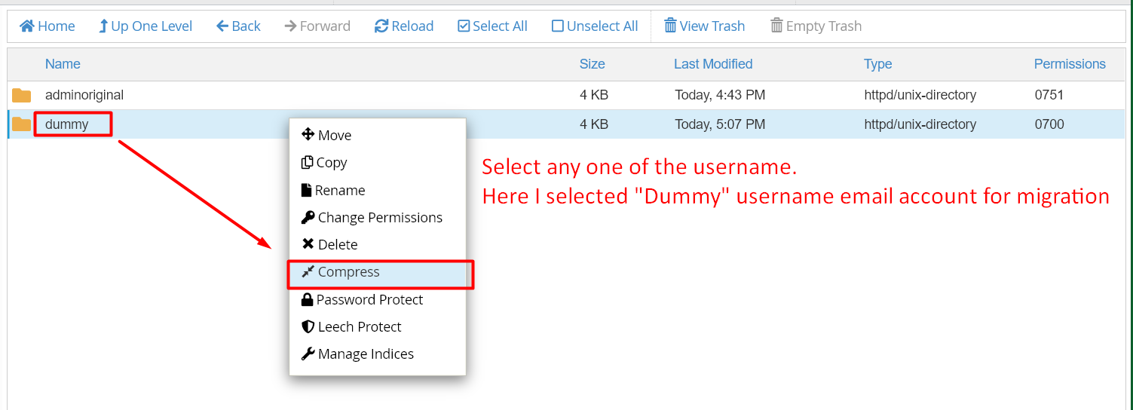Click the Back arrow icon

222,26
